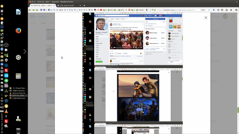The image size is (239, 134).
Task: Switch to Buena Vista window in task list
Action: pyautogui.click(x=18, y=93)
